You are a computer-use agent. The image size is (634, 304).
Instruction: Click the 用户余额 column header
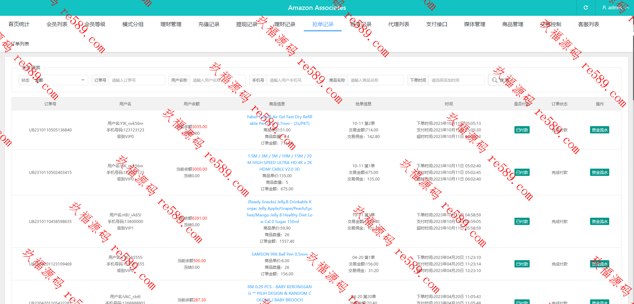click(x=192, y=104)
